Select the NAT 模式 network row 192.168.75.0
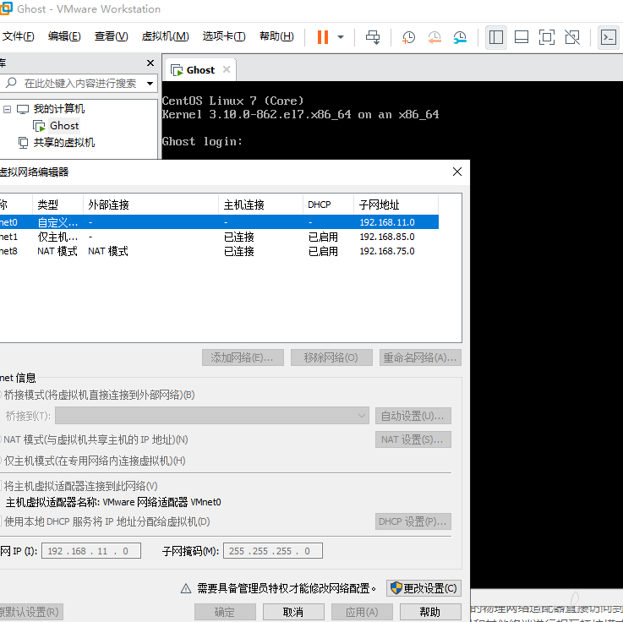This screenshot has width=623, height=622. coord(219,251)
